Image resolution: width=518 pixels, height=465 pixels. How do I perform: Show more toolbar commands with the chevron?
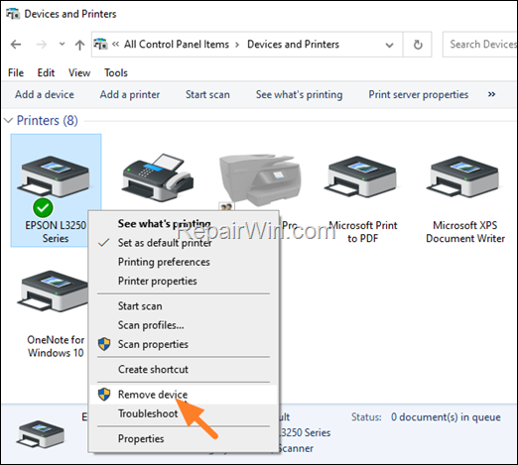click(491, 94)
